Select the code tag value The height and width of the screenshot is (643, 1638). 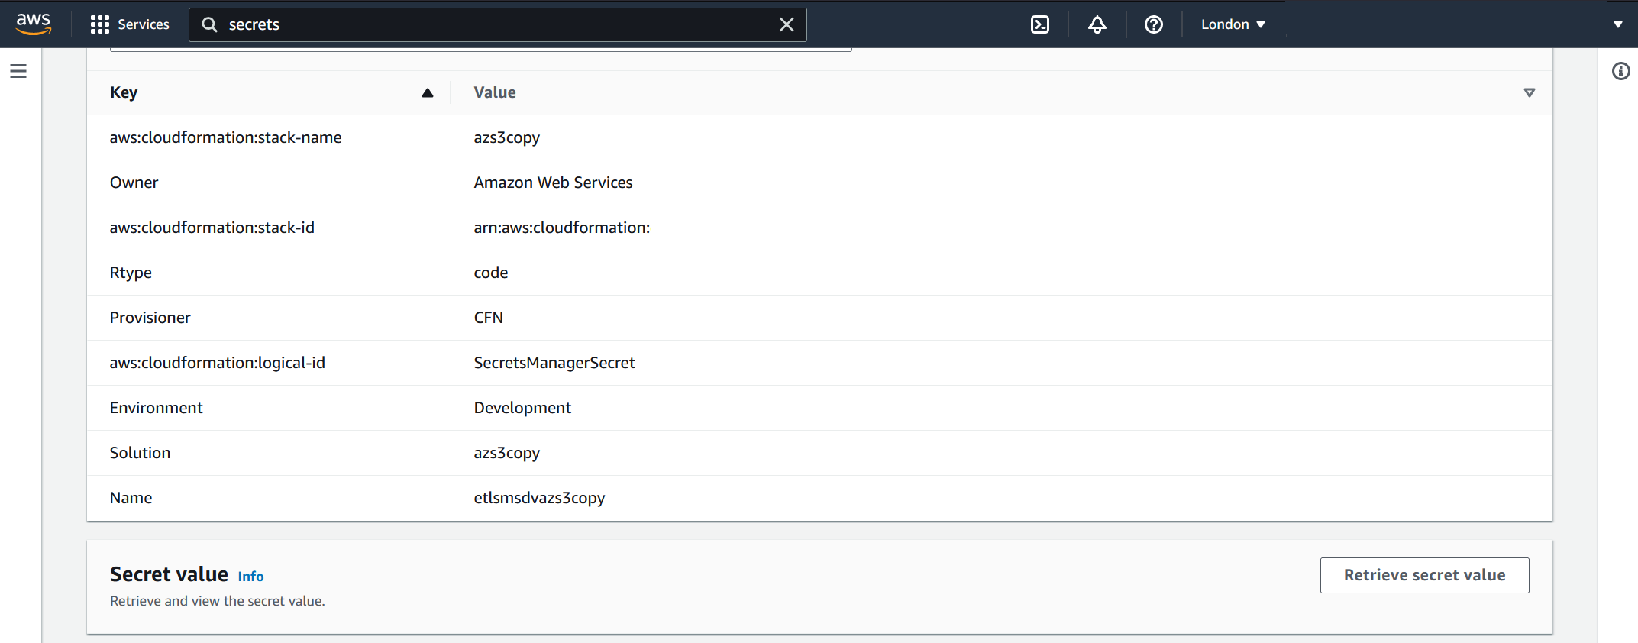coord(490,273)
